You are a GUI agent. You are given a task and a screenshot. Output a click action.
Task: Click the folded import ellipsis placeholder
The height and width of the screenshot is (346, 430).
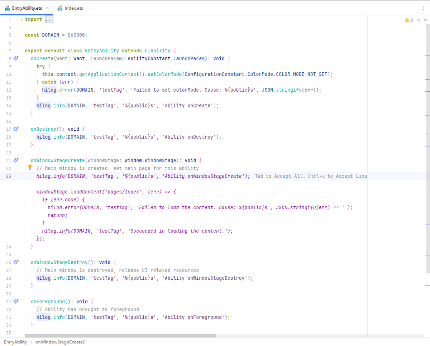point(49,20)
